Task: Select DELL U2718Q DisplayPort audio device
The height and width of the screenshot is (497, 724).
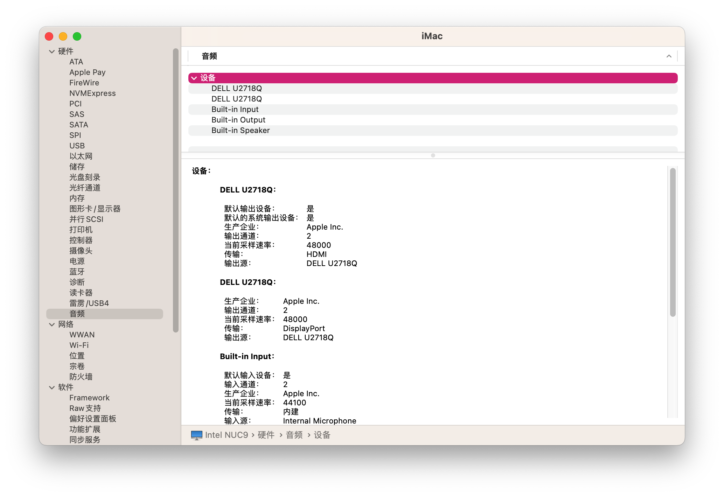Action: [x=237, y=98]
